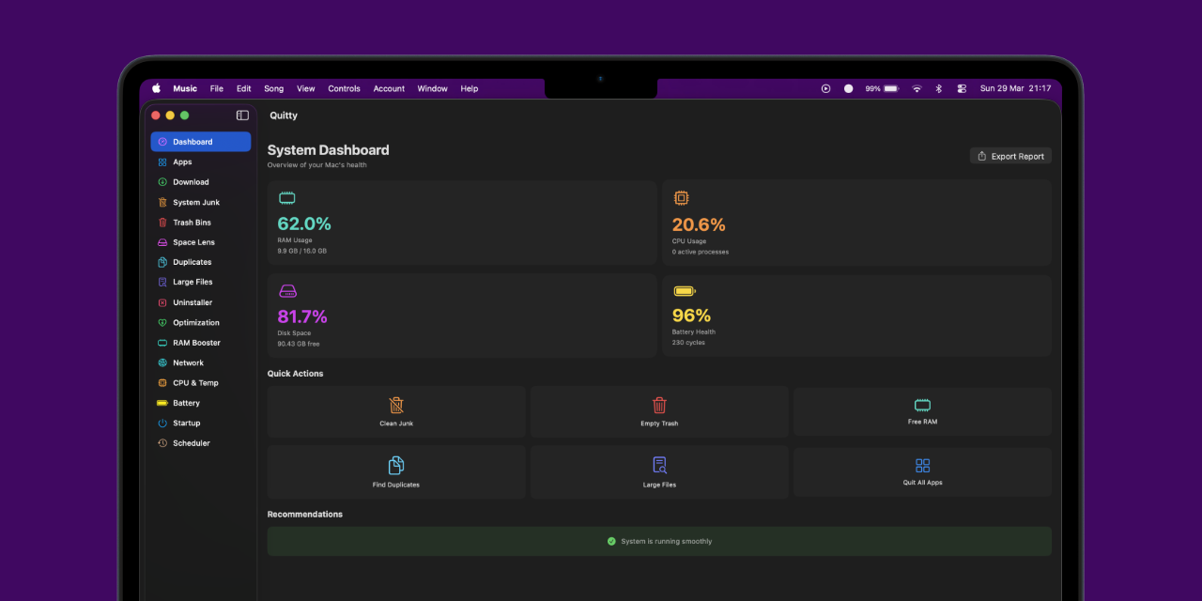Image resolution: width=1202 pixels, height=601 pixels.
Task: Open the Song menu
Action: (273, 88)
